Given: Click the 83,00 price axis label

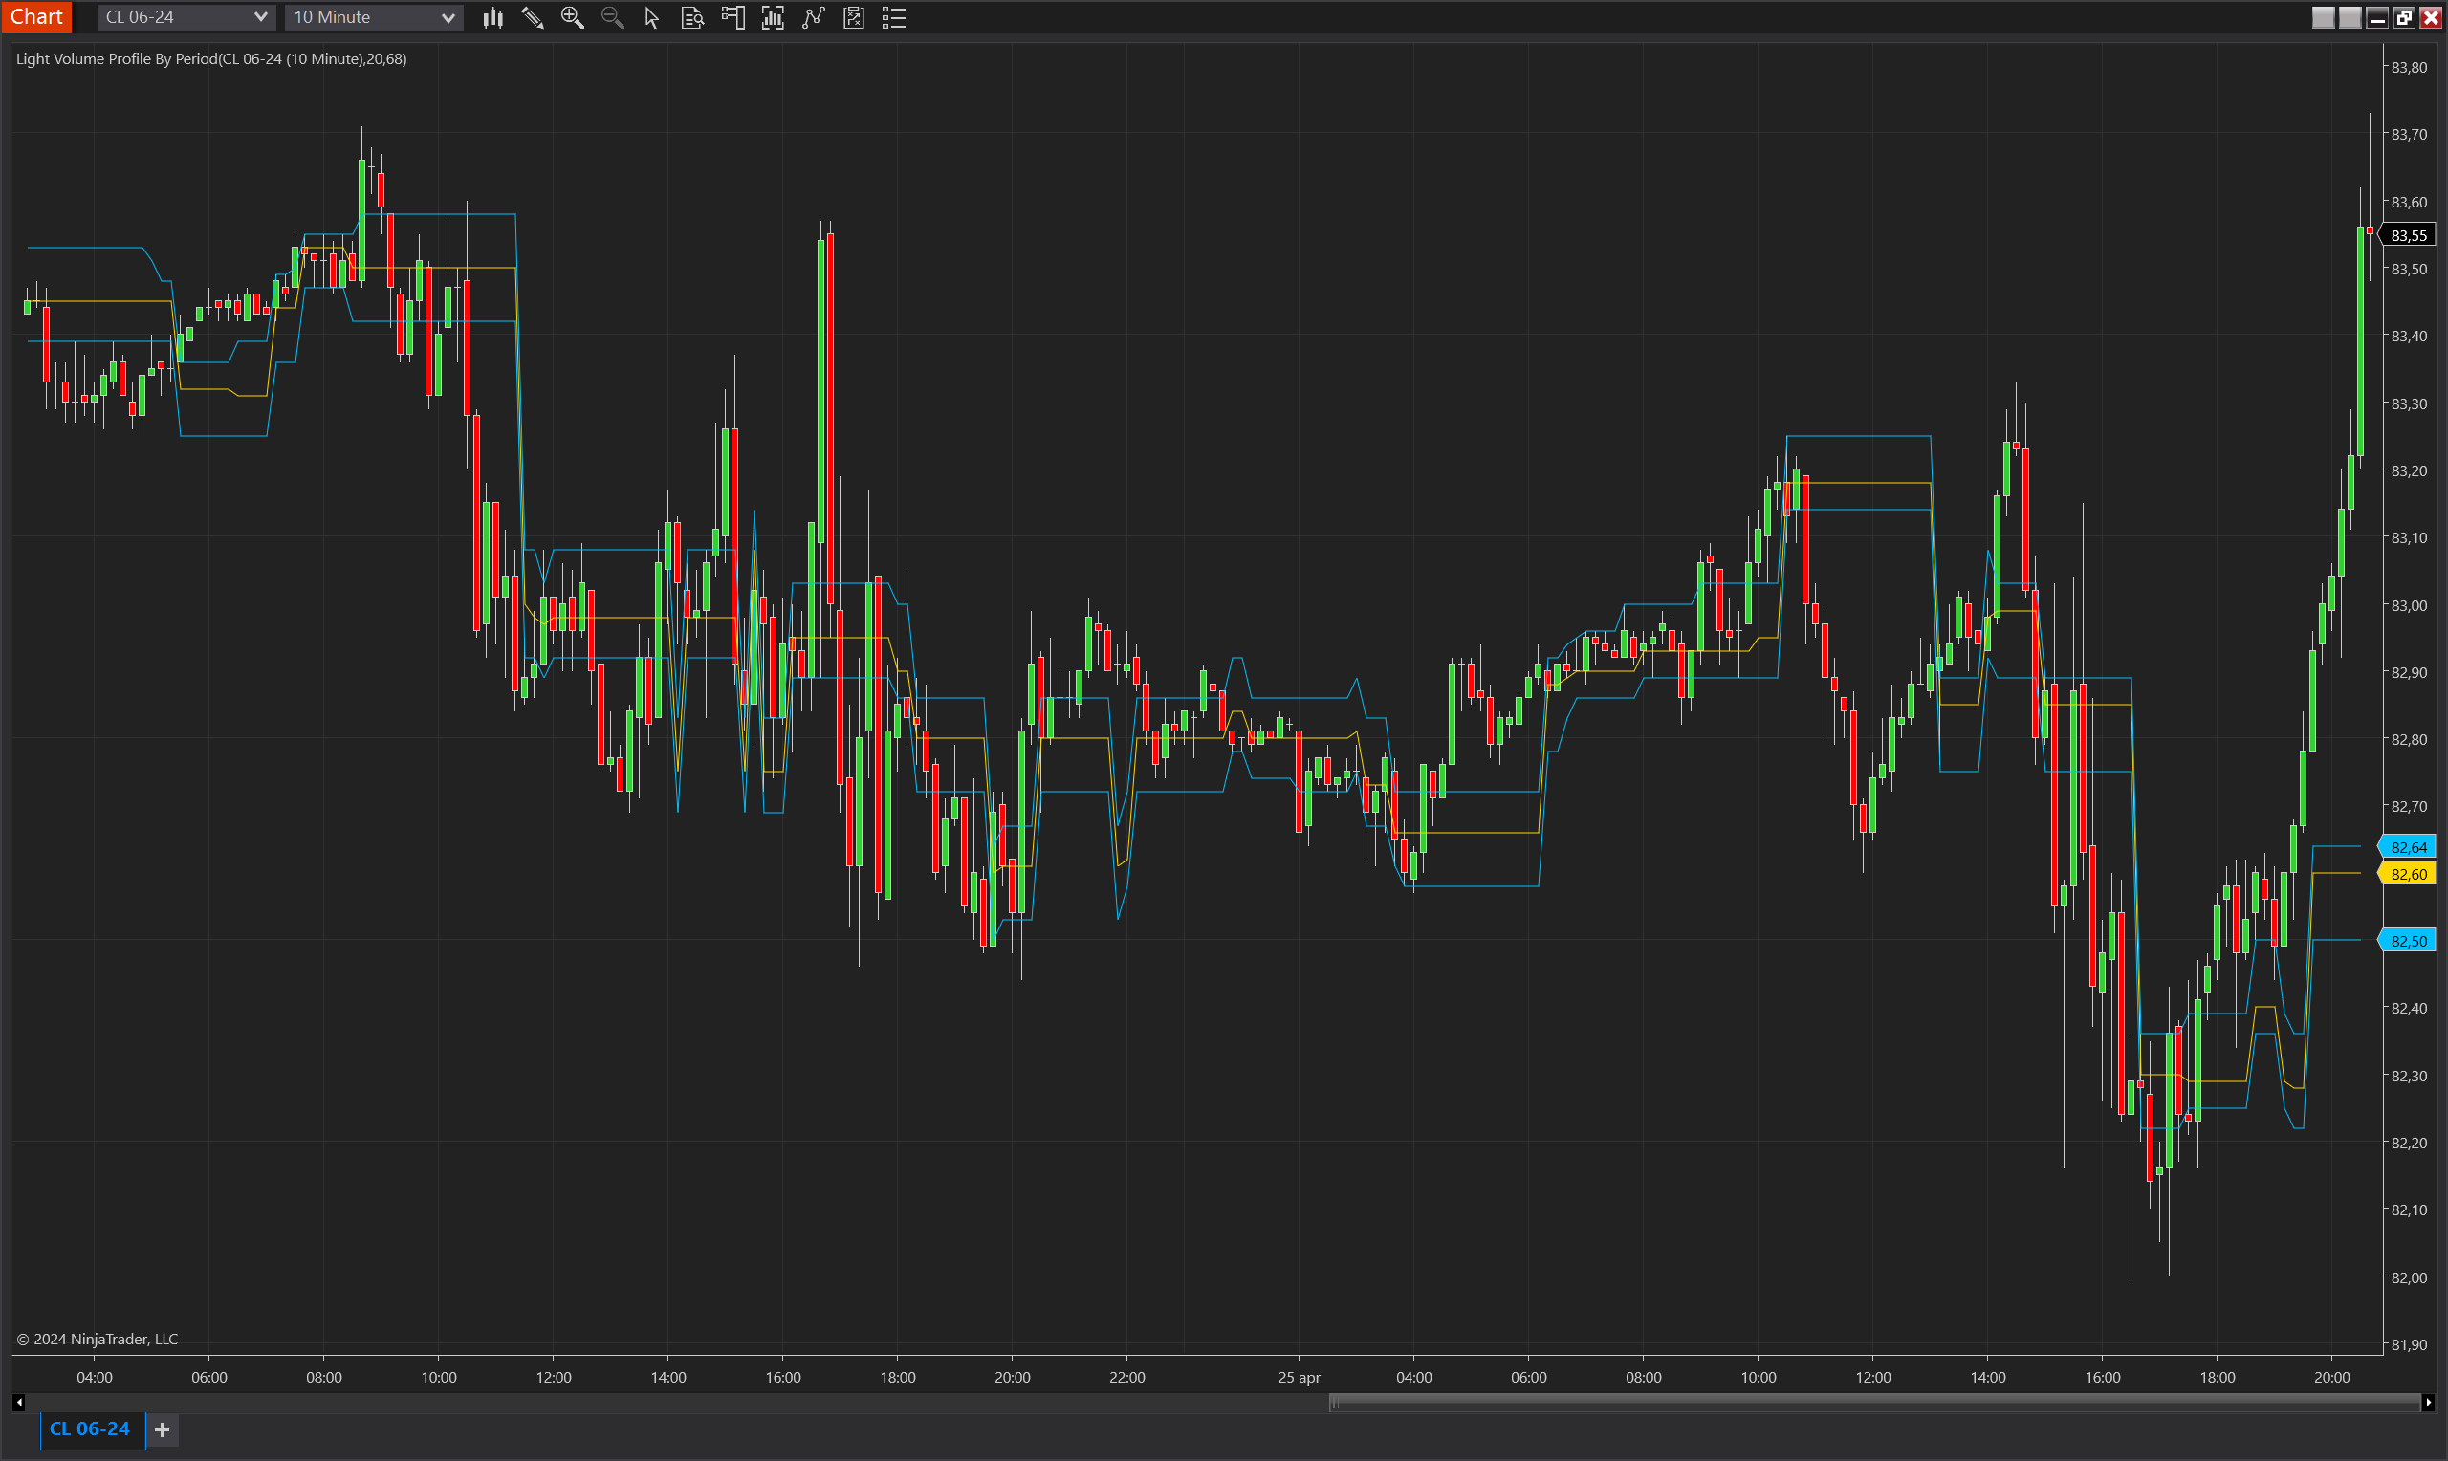Looking at the screenshot, I should [2410, 605].
